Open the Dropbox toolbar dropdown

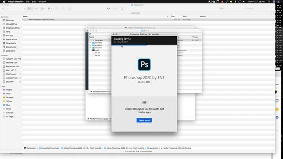click(222, 8)
